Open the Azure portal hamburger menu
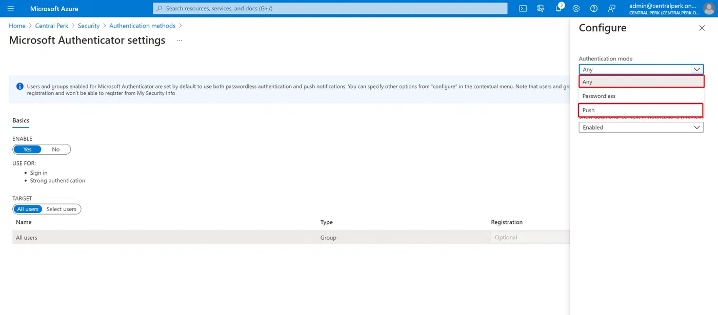 [11, 9]
